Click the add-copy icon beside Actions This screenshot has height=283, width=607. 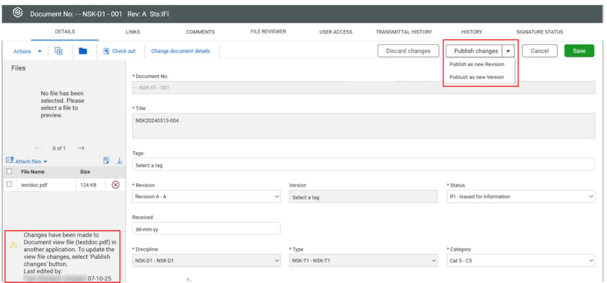point(59,51)
